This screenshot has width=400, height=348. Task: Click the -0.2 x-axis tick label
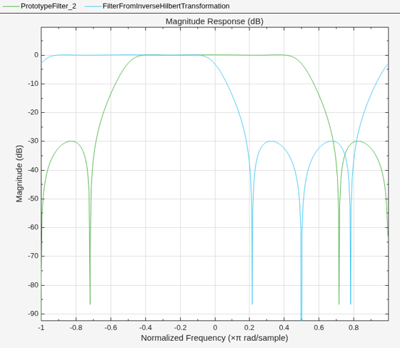coord(180,327)
